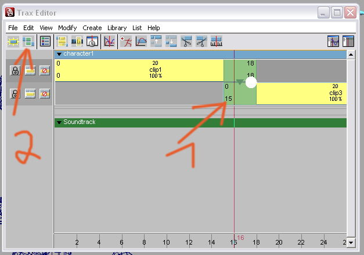
Task: Toggle lock on the first track
Action: (16, 71)
